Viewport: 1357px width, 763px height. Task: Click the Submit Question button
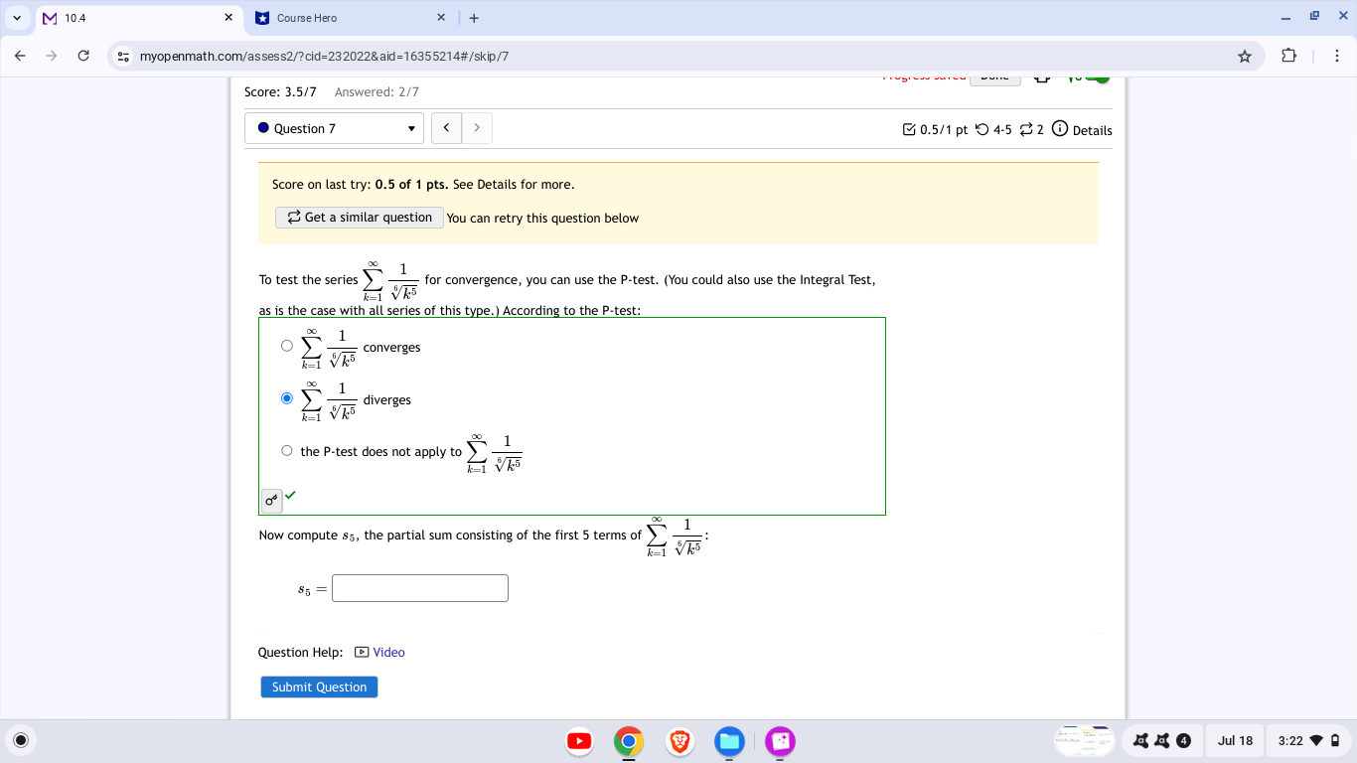(x=320, y=687)
